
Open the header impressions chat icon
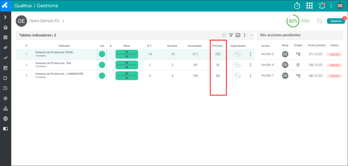point(319,21)
